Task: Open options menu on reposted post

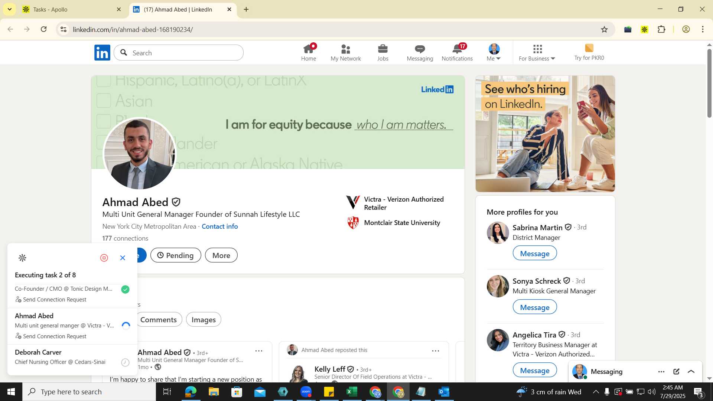Action: click(x=436, y=351)
